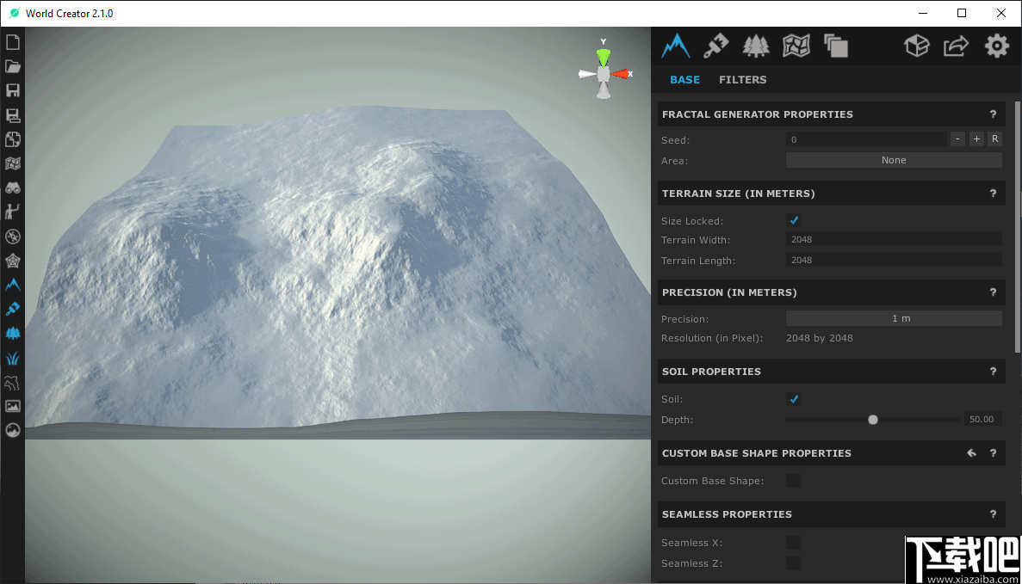
Task: Click the binoculars icon in left sidebar
Action: coord(13,187)
